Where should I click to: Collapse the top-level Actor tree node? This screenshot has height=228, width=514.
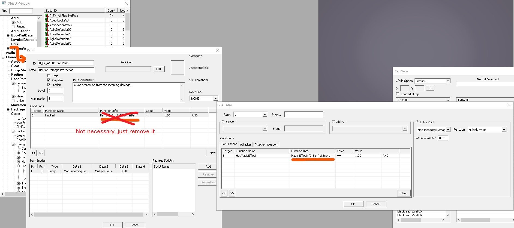pos(8,18)
